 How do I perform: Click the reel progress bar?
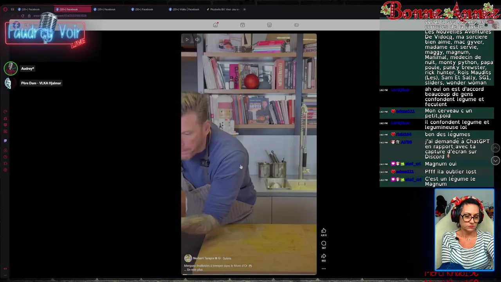pyautogui.click(x=249, y=274)
